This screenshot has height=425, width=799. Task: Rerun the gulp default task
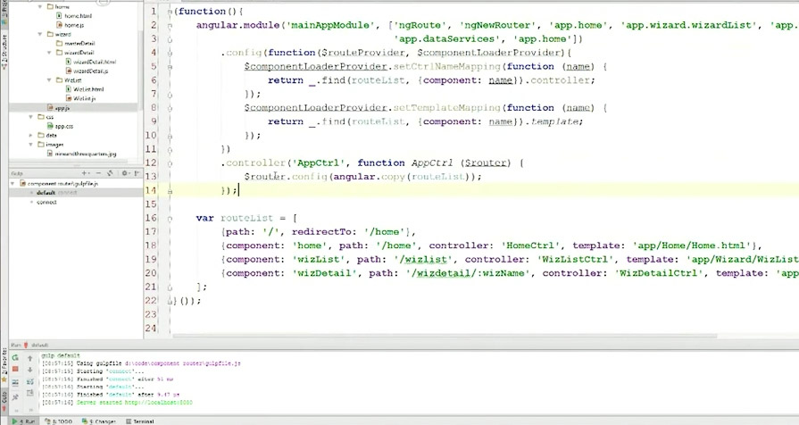(15, 358)
